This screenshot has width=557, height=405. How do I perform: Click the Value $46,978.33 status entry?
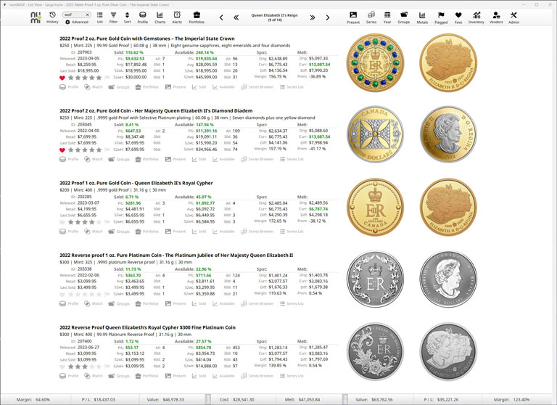pos(165,400)
